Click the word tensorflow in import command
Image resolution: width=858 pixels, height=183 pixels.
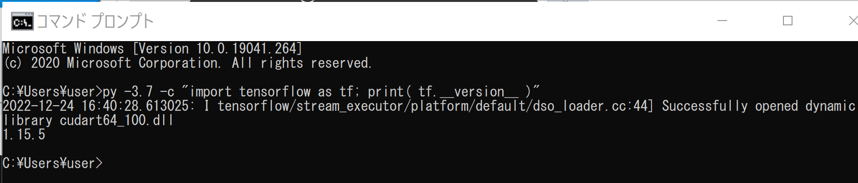tap(275, 92)
